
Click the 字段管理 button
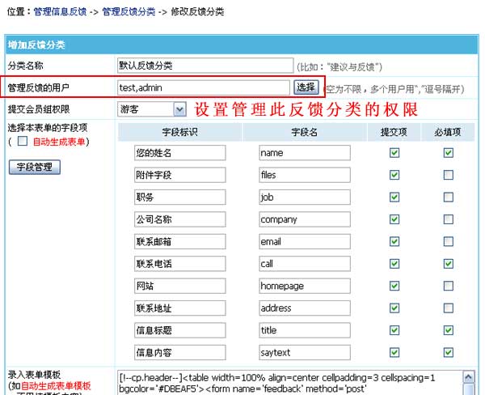click(x=34, y=168)
